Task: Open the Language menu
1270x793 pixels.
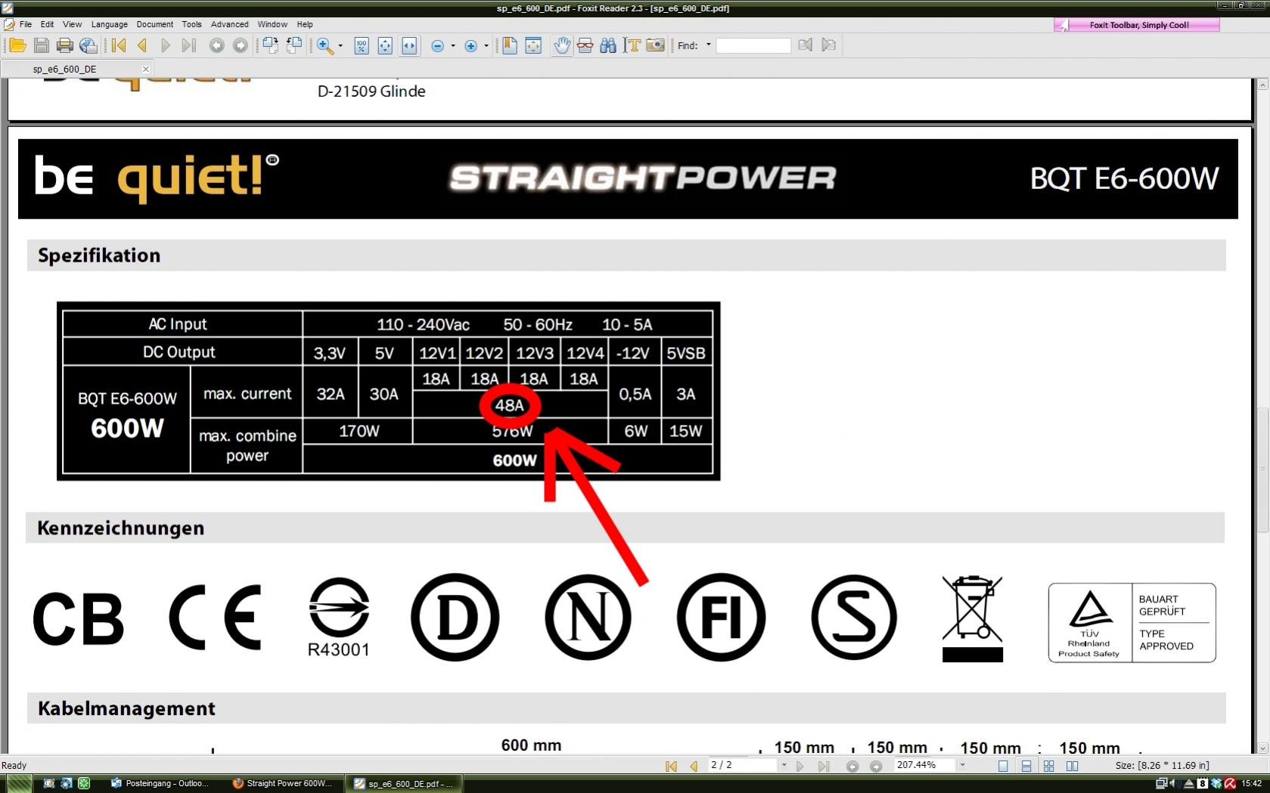Action: click(110, 24)
